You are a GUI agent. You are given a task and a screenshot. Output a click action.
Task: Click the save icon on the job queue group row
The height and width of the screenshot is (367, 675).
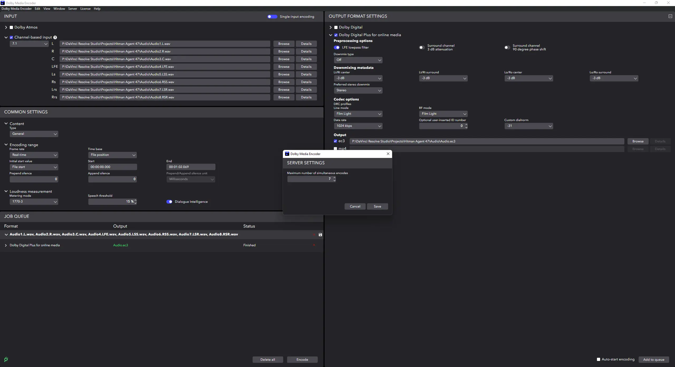coord(320,235)
